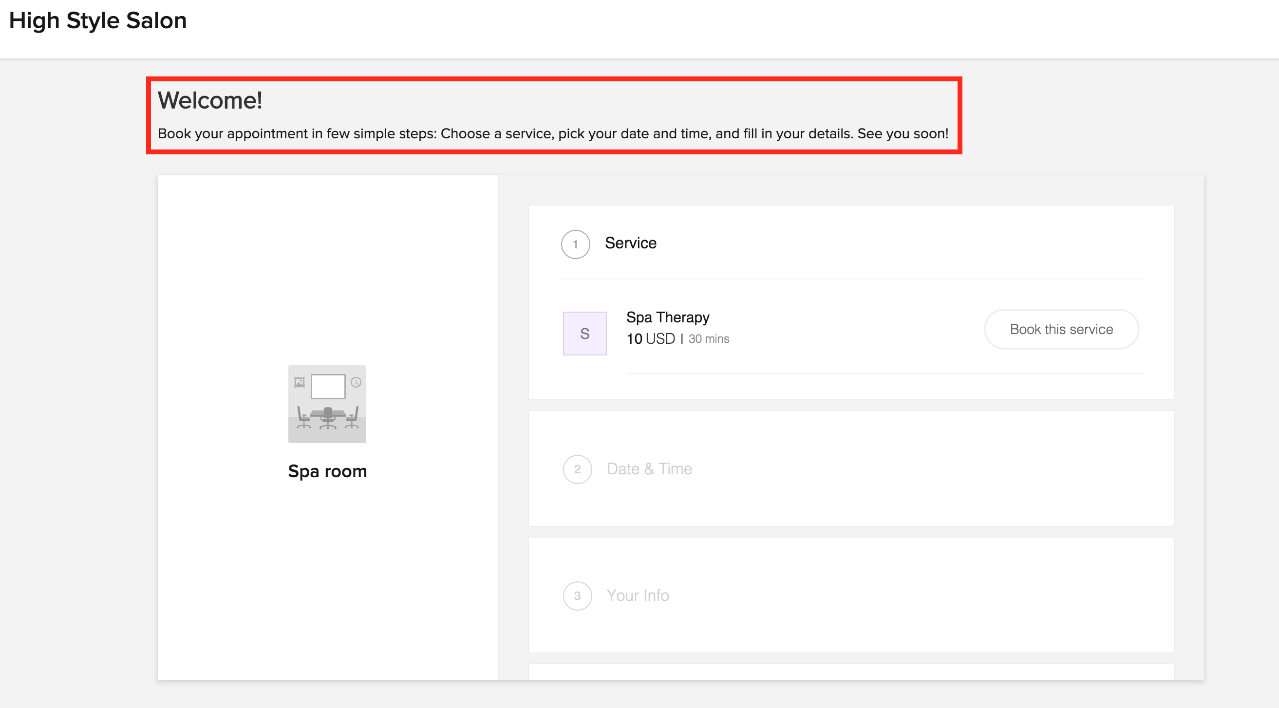
Task: Click the whiteboard in Spa room image
Action: tap(328, 386)
